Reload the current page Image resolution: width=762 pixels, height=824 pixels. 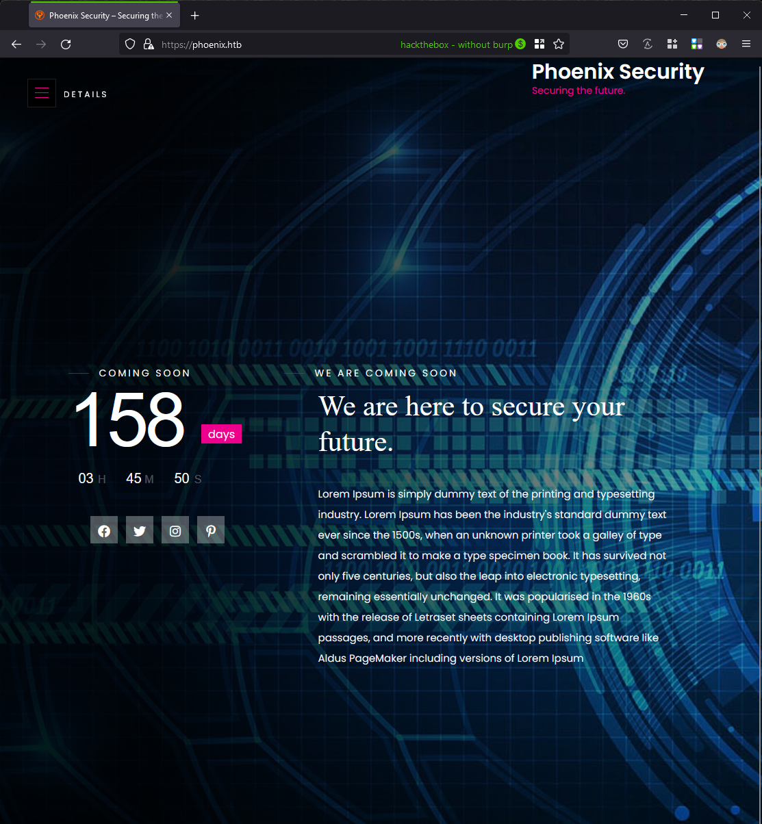coord(66,44)
